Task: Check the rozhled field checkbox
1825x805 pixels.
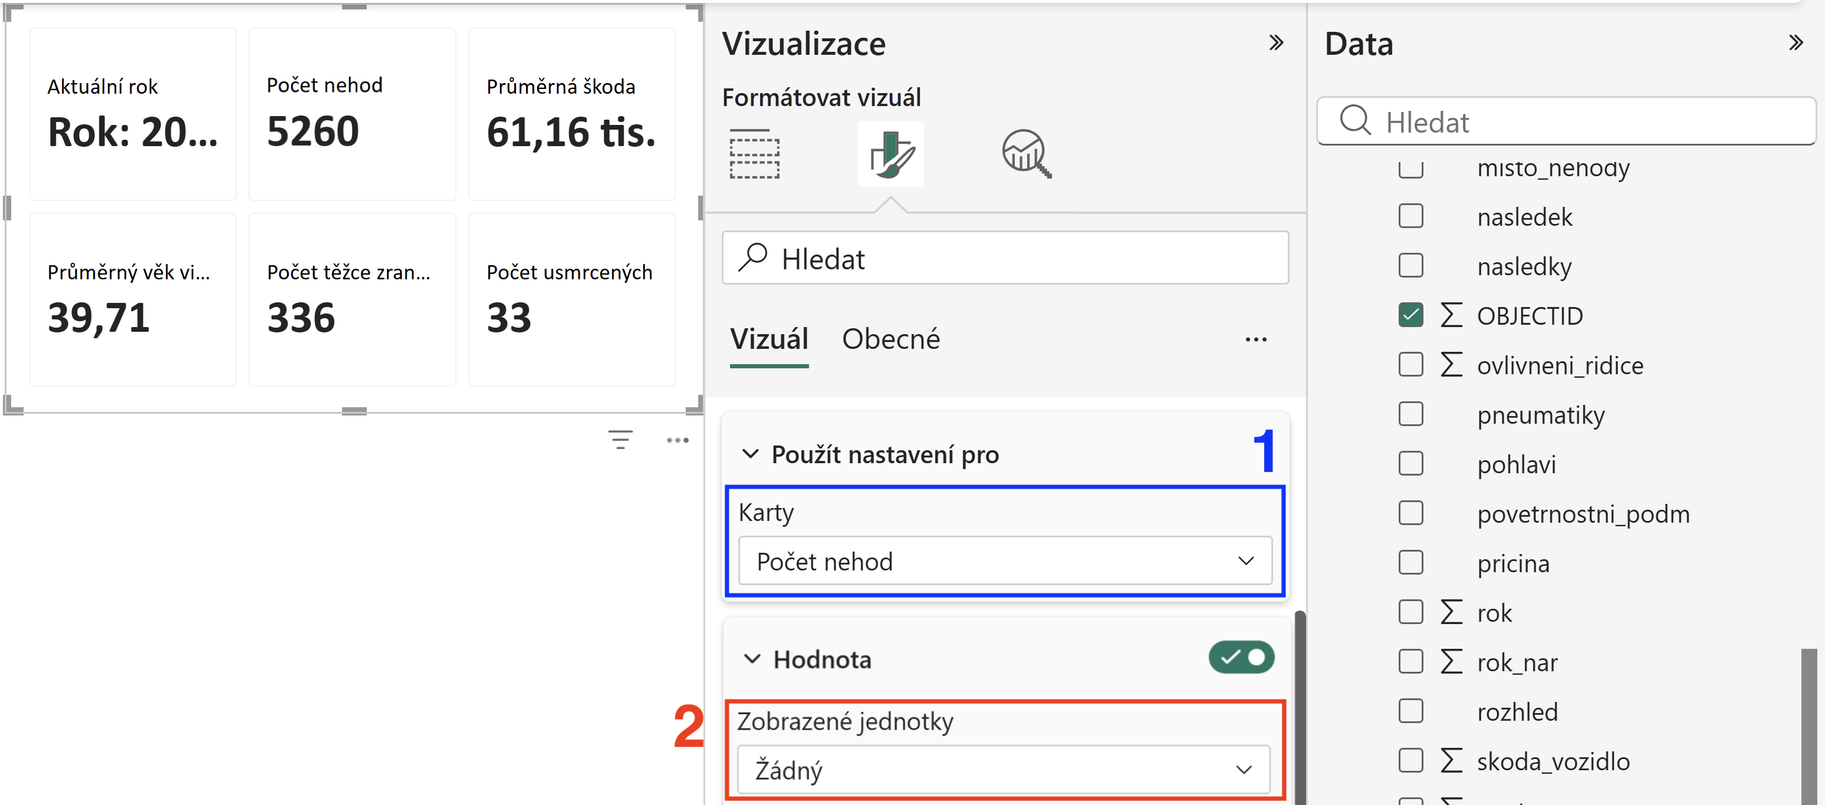Action: pyautogui.click(x=1410, y=711)
